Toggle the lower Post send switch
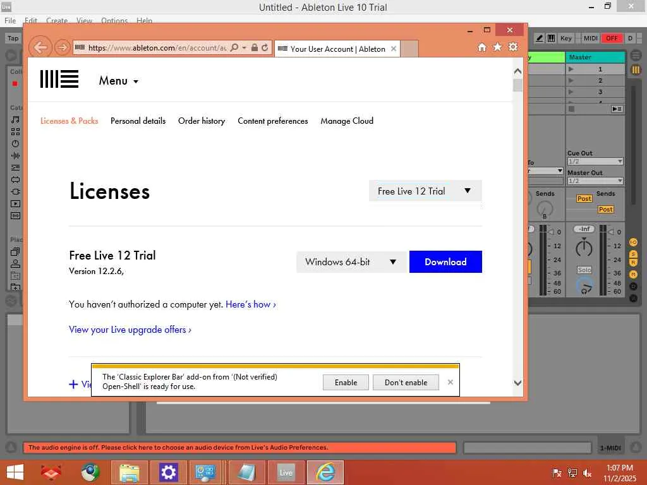The image size is (647, 485). [x=605, y=209]
